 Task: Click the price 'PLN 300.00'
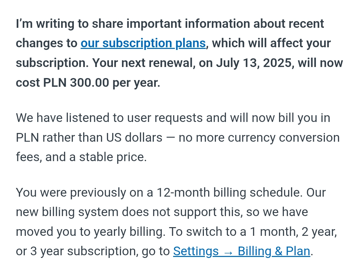point(76,83)
